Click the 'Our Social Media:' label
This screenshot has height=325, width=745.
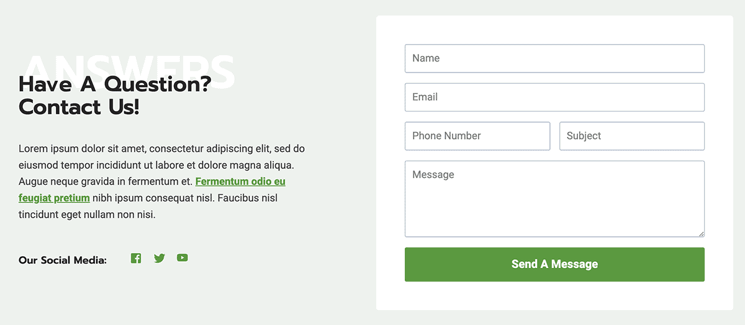pos(63,260)
